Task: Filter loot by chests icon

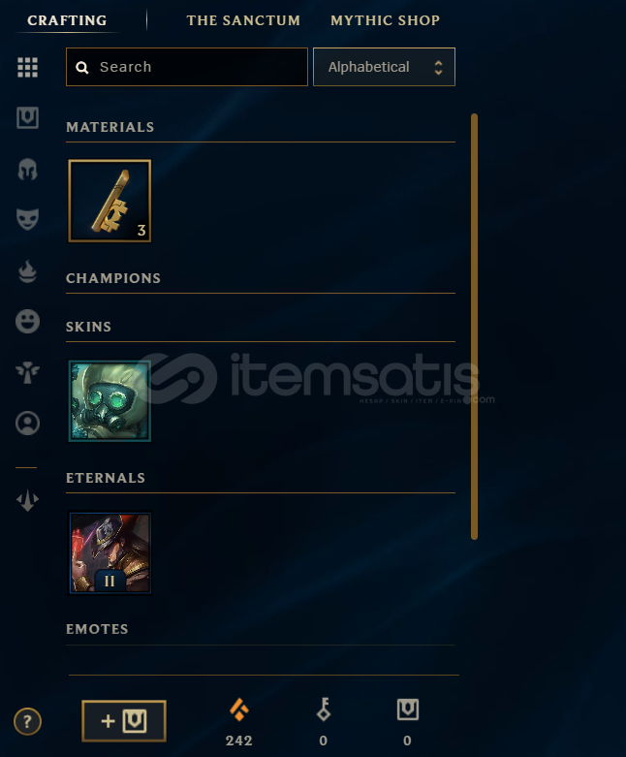Action: pos(27,118)
